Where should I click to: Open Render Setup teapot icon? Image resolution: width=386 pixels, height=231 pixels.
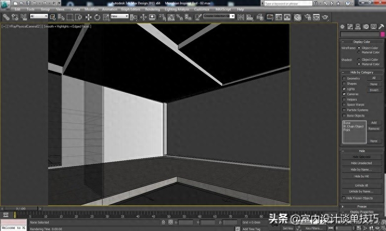(308, 17)
